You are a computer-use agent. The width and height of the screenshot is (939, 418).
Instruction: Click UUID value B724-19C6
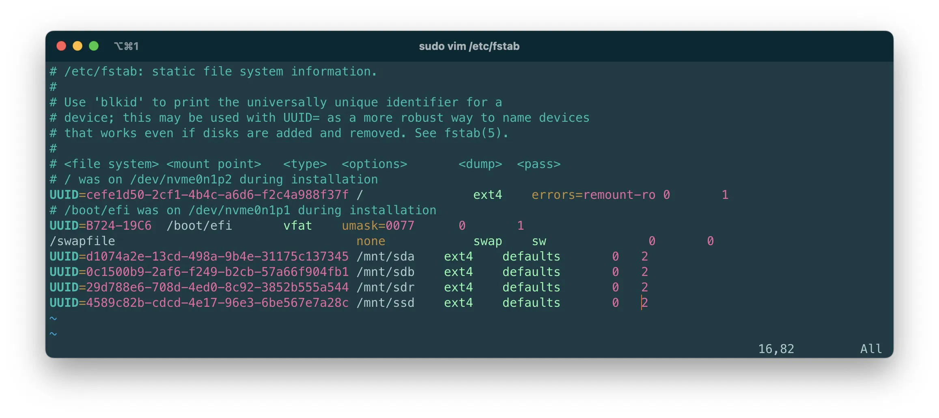tap(118, 226)
